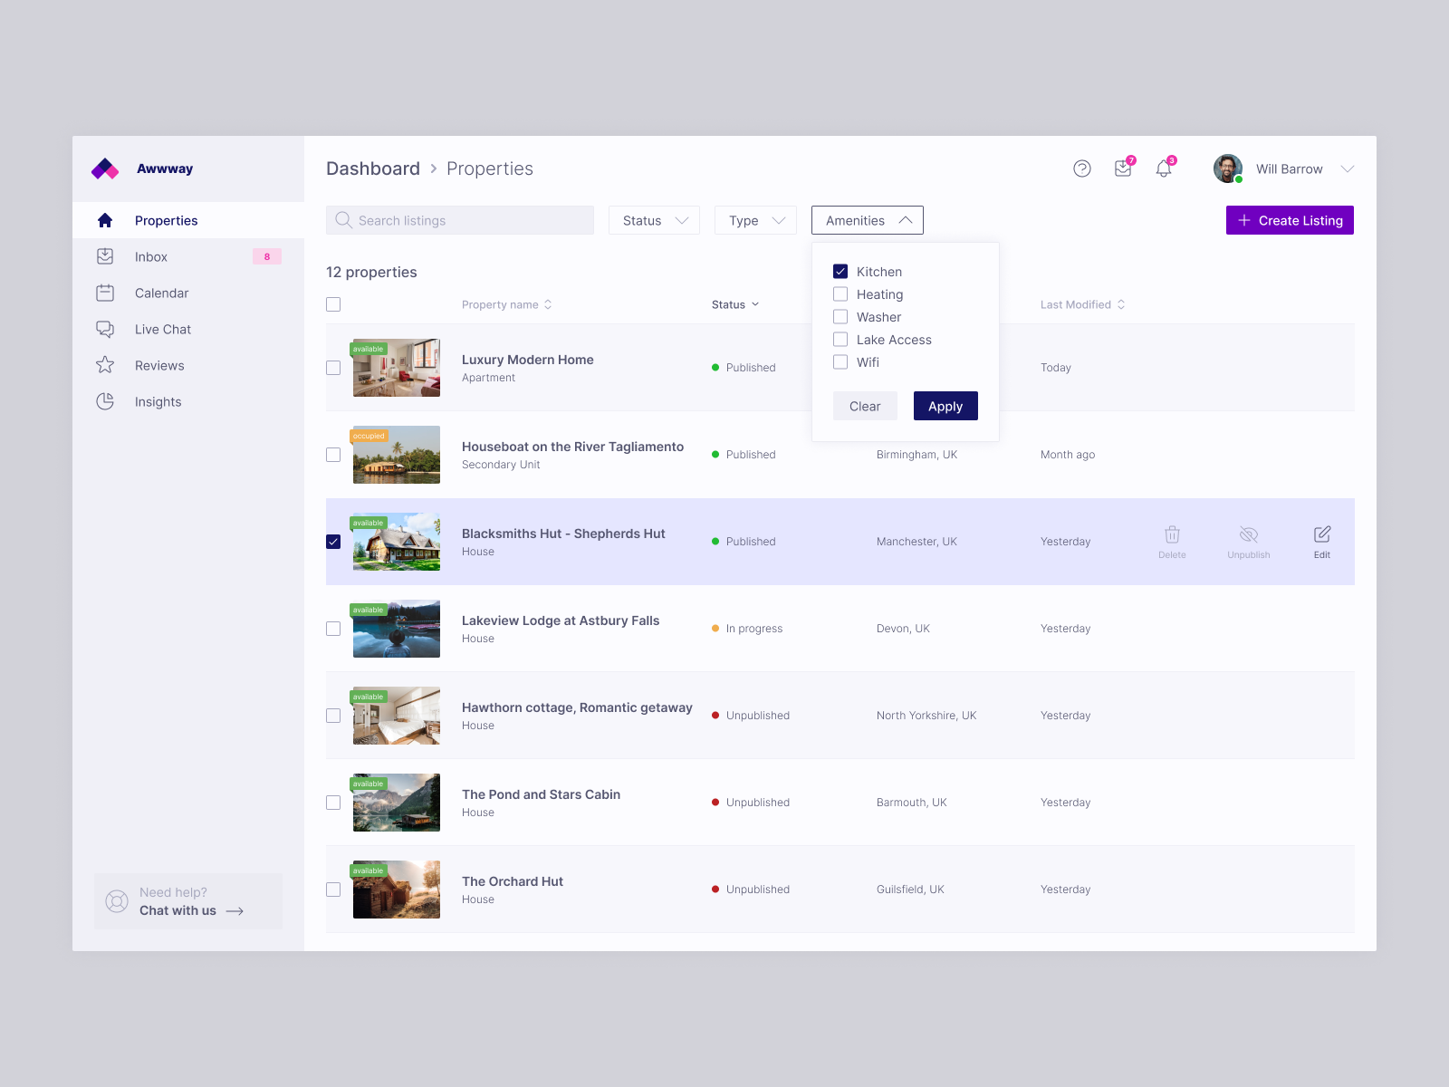Navigate to Calendar in the sidebar

coord(161,293)
